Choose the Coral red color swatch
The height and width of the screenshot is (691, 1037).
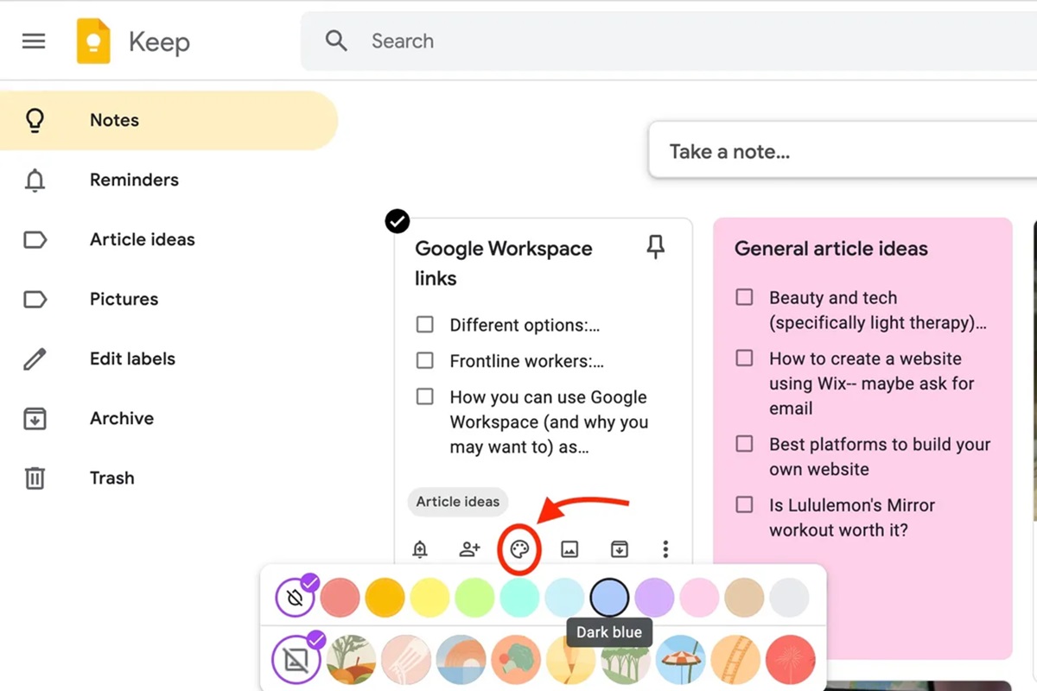[340, 598]
